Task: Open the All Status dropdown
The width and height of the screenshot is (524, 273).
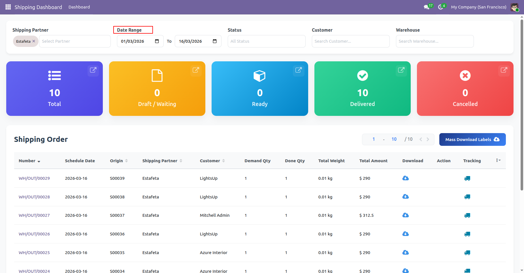Action: click(x=266, y=41)
